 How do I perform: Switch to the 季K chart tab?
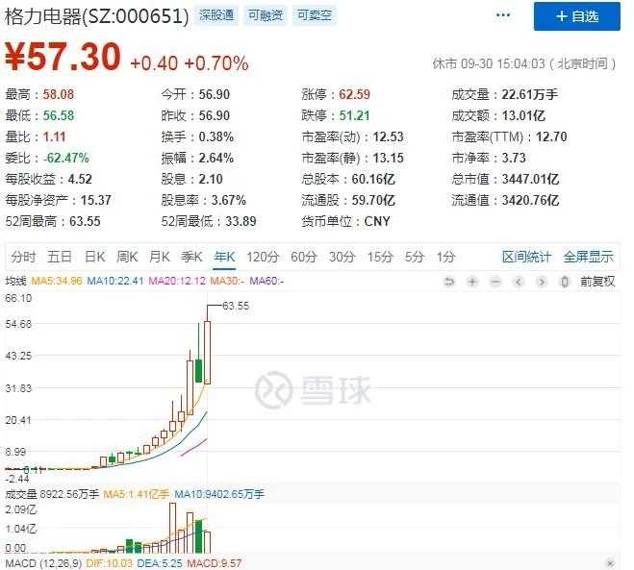pyautogui.click(x=191, y=257)
